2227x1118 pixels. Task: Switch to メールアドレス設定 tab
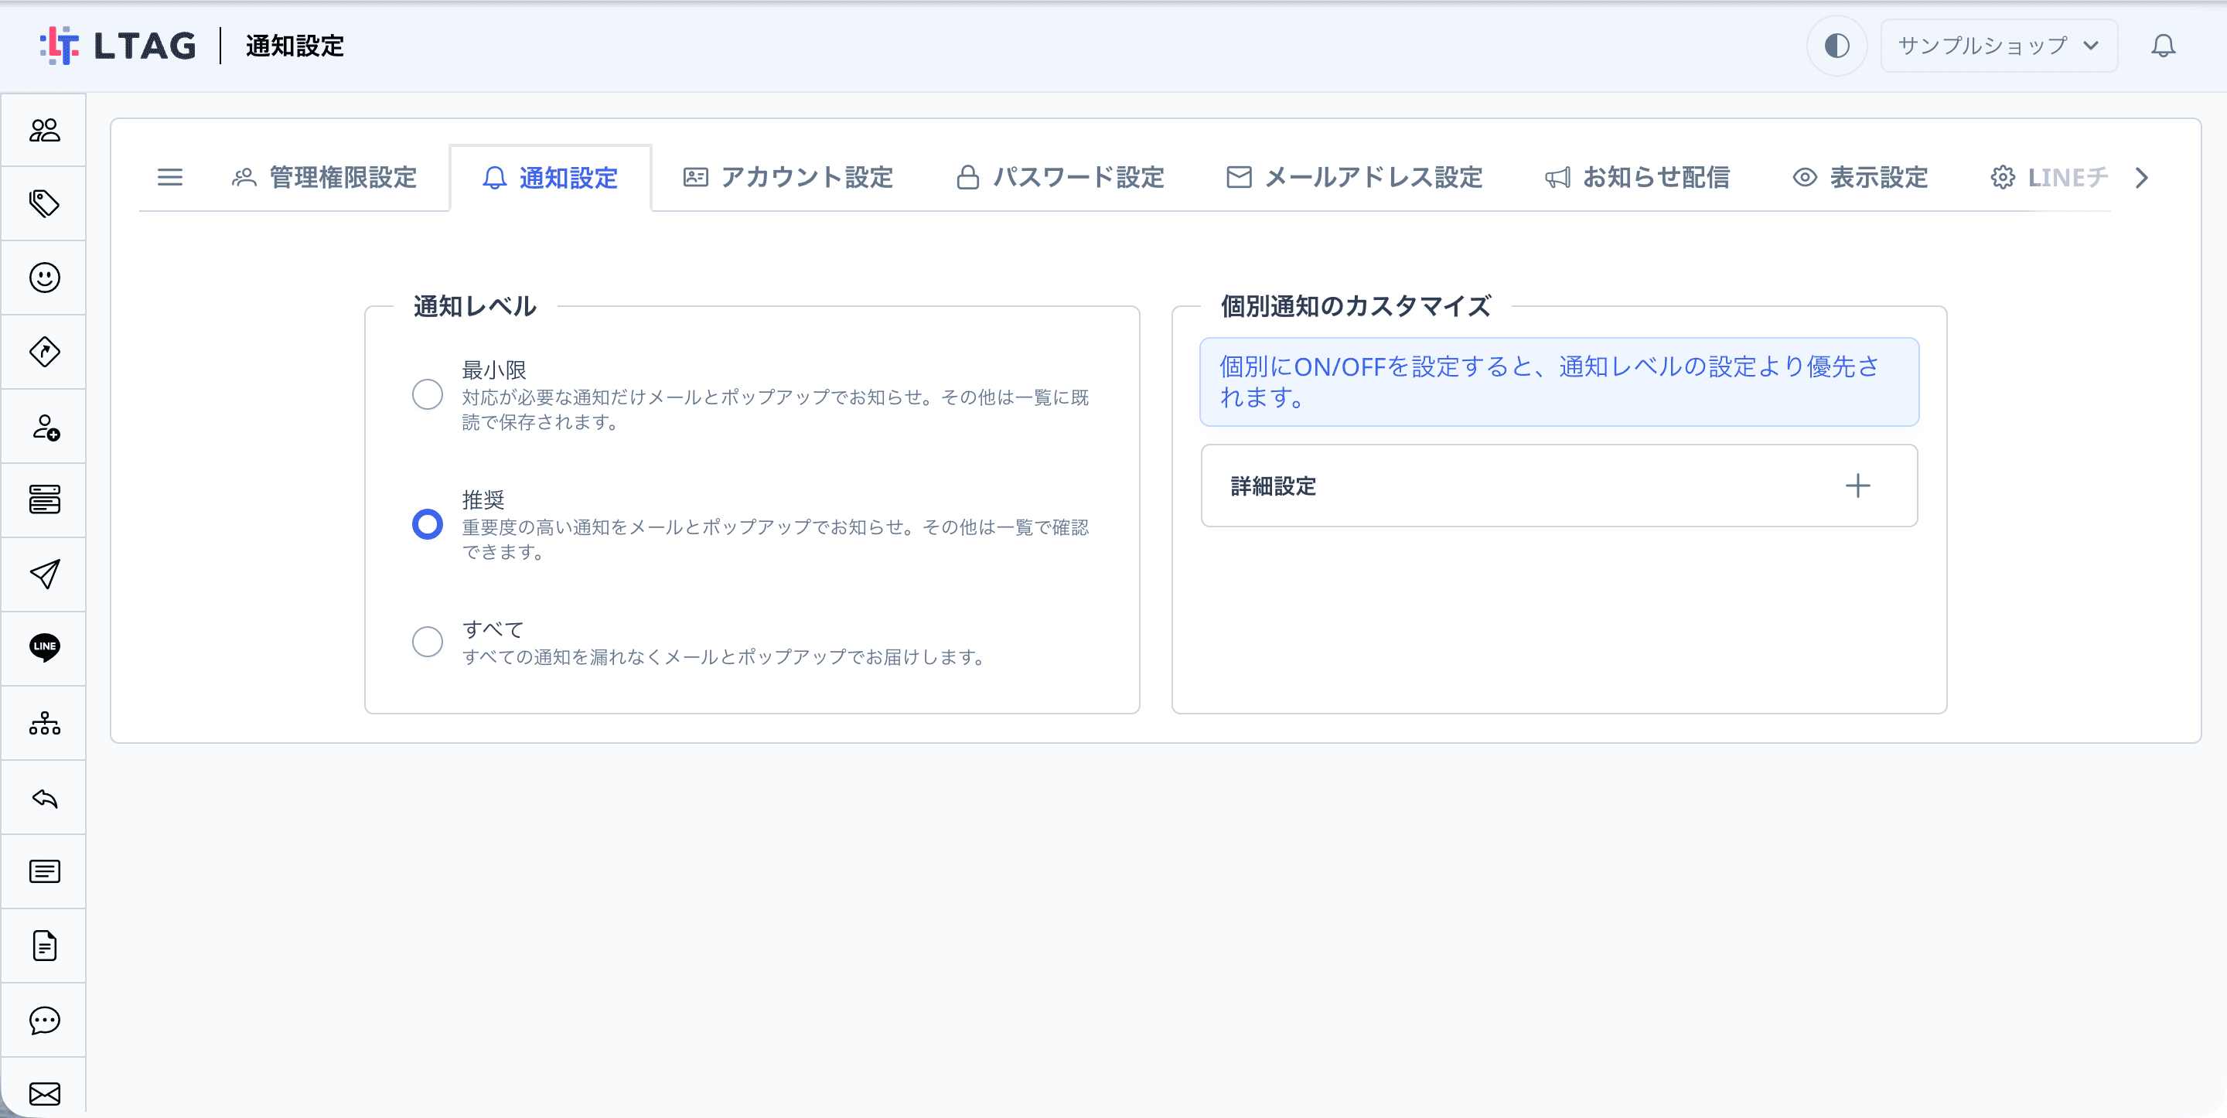point(1354,177)
